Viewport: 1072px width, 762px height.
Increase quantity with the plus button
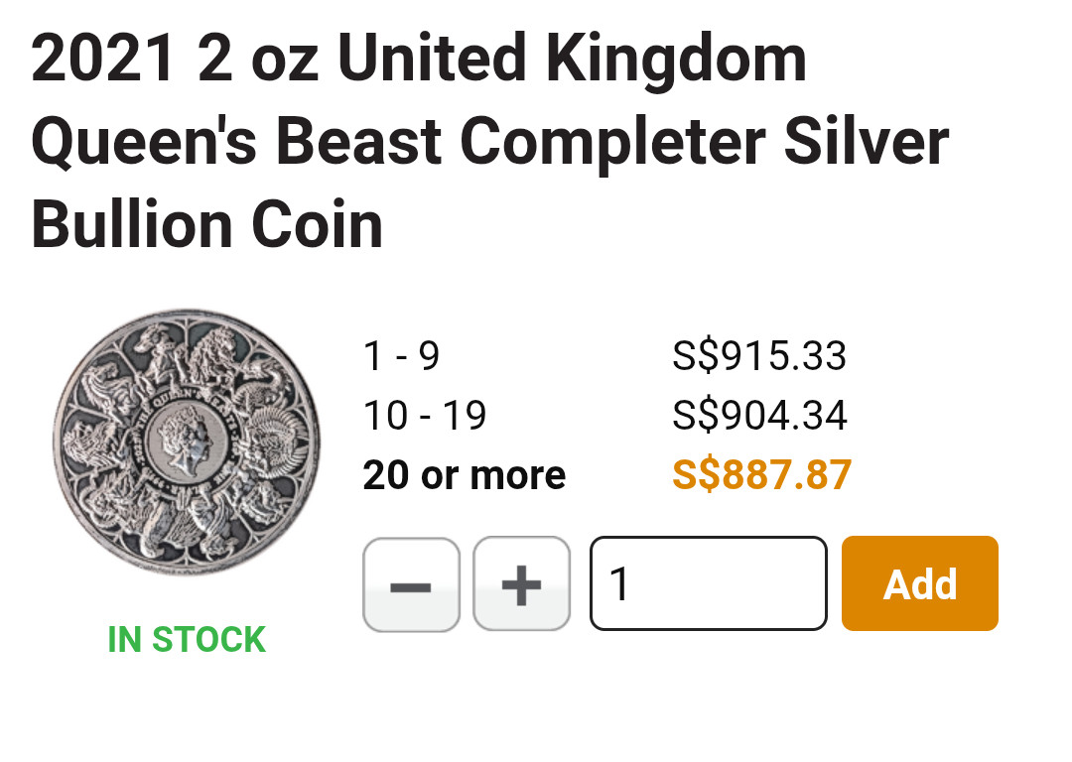coord(521,584)
